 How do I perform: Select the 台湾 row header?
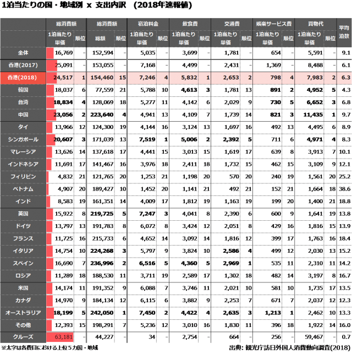tap(23, 102)
